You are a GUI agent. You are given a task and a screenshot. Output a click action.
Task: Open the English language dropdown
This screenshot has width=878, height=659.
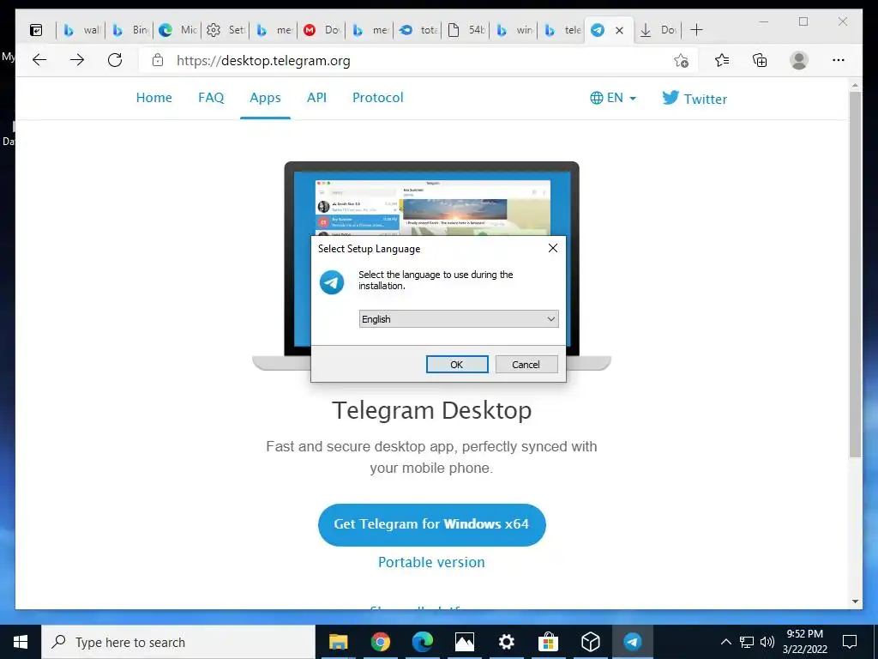[x=459, y=319]
